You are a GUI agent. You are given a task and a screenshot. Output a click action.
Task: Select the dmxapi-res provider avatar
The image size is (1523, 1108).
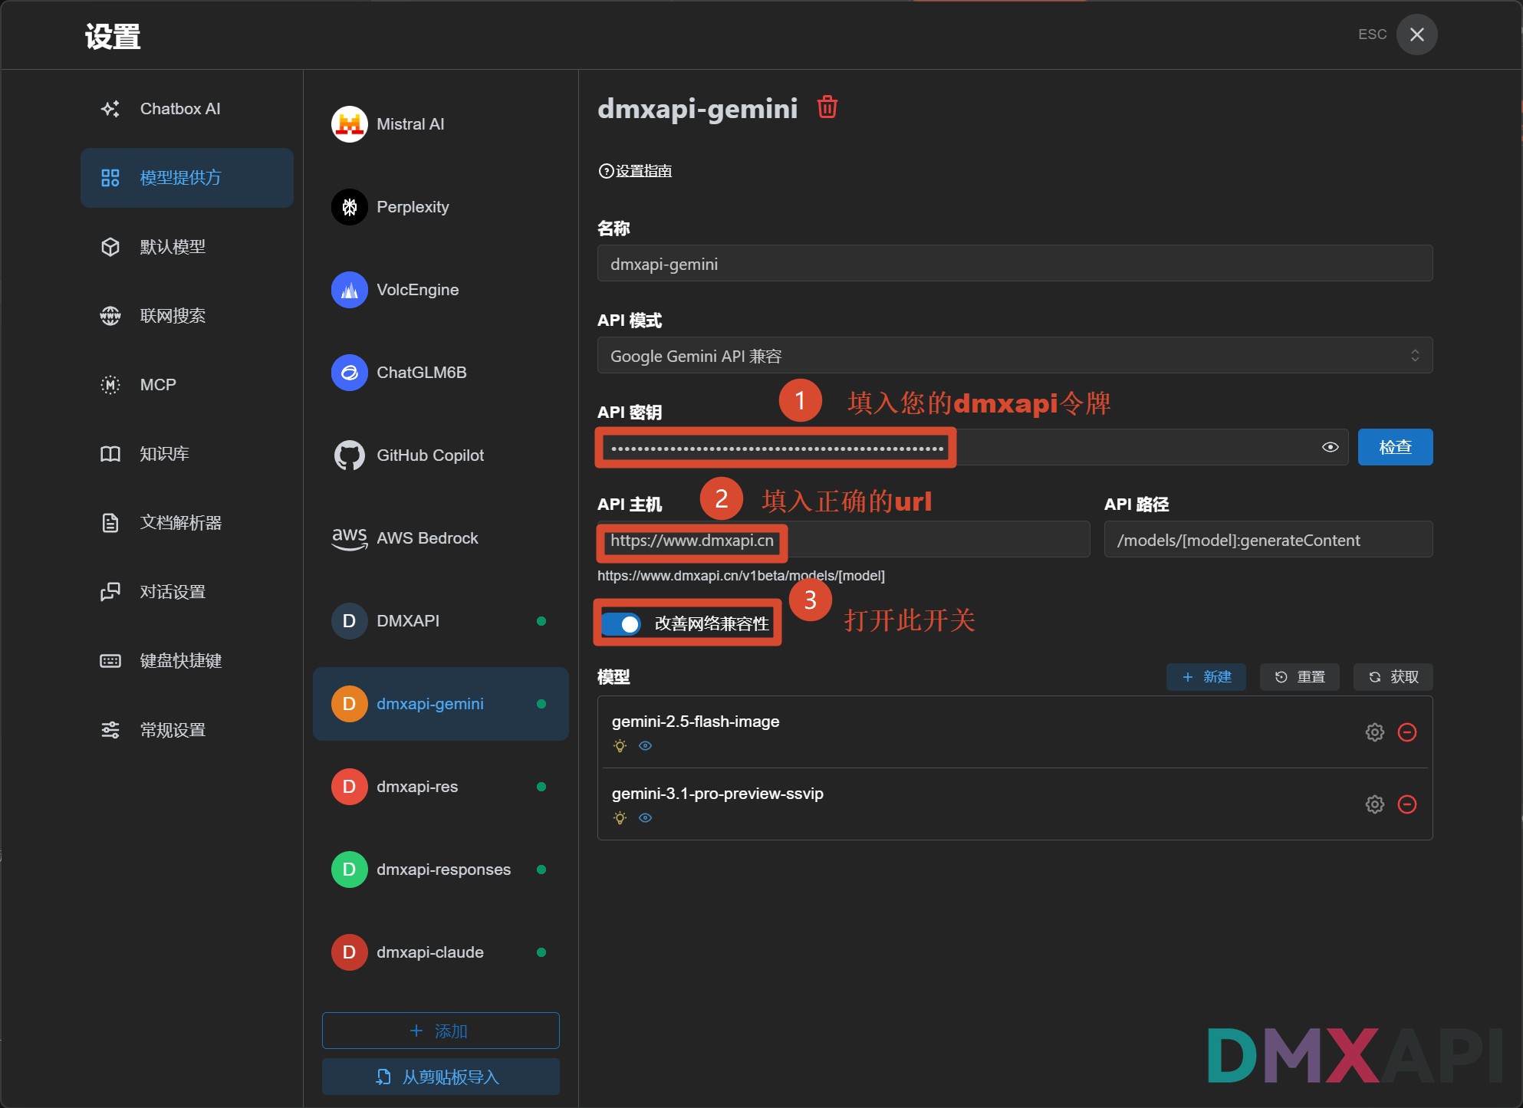[x=350, y=787]
